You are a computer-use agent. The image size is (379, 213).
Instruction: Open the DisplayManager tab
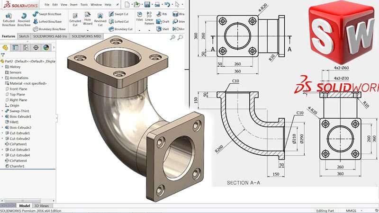[46, 47]
